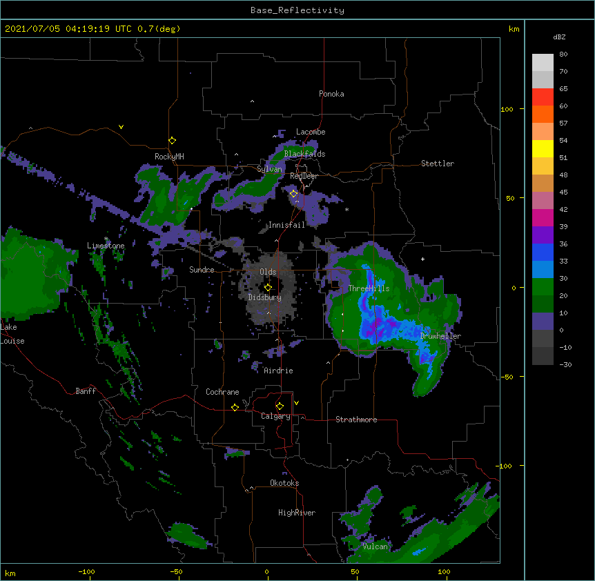Click the Sundre town label

202,270
